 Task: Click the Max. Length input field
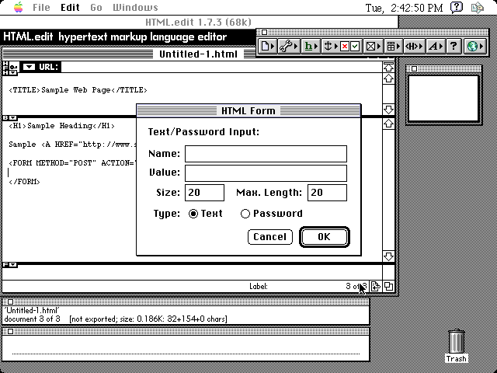point(327,193)
